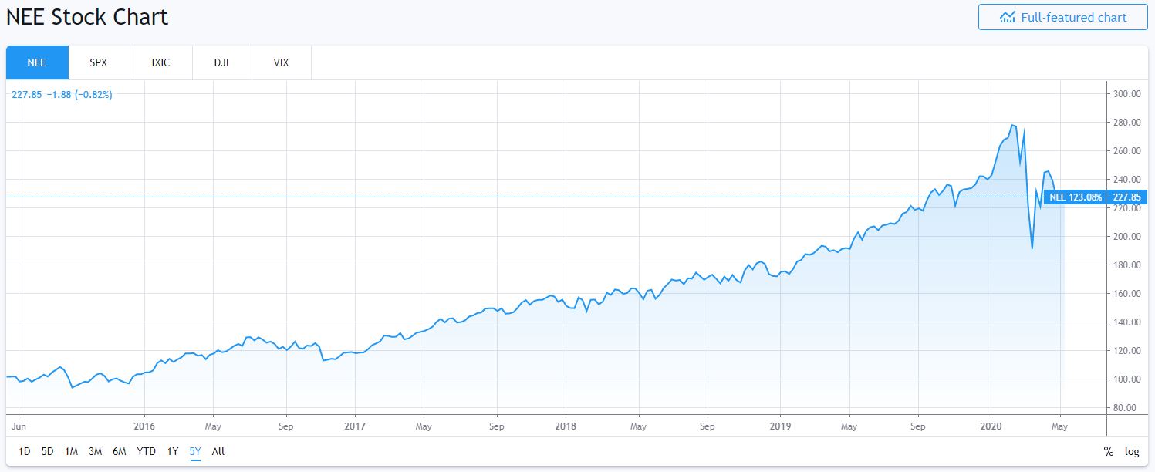Select the YTD time range

[146, 451]
